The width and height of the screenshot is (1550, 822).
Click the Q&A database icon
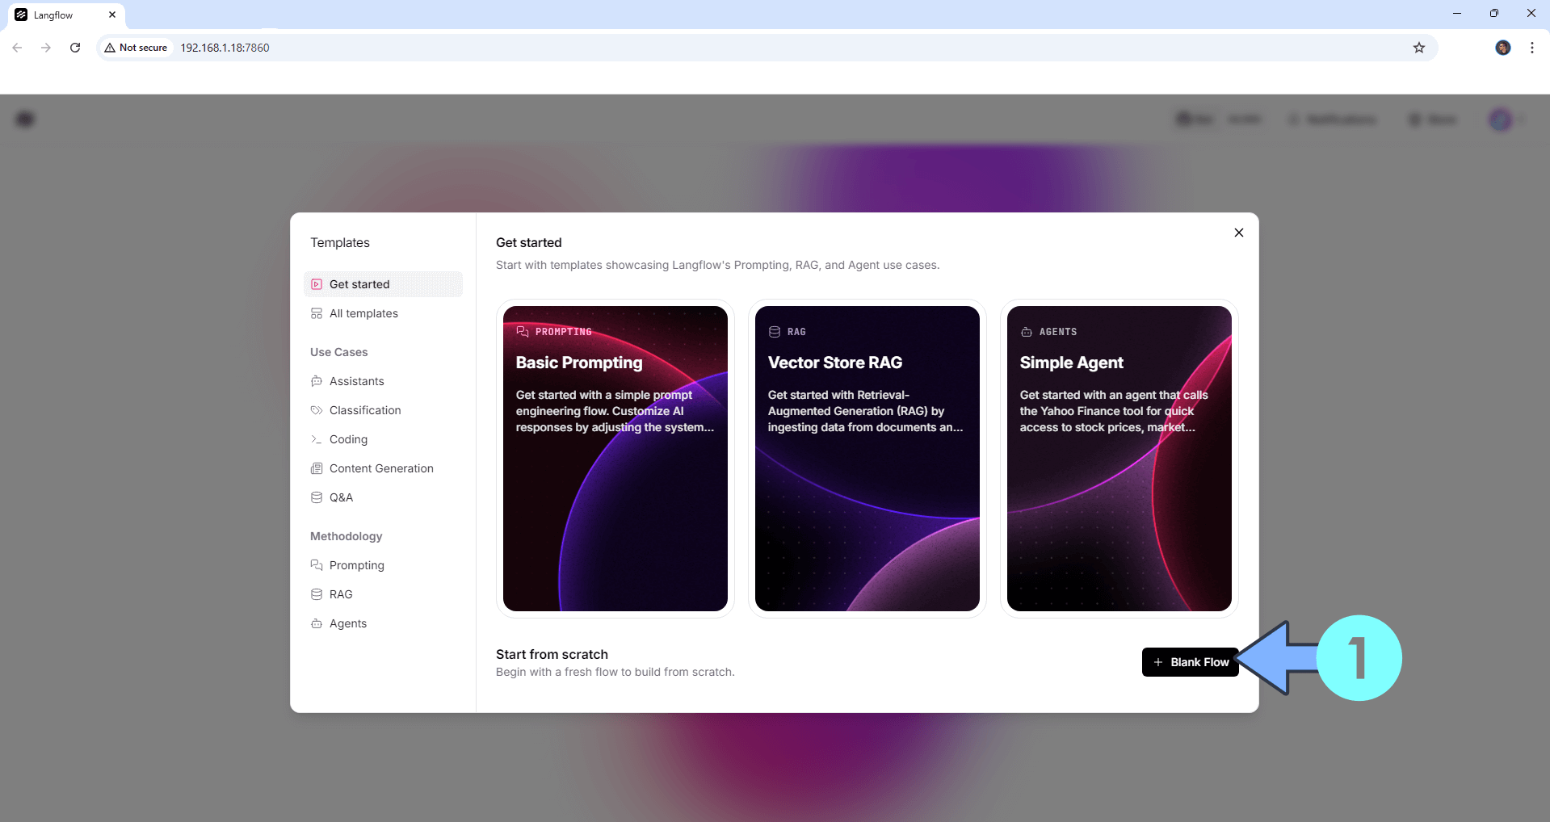coord(317,497)
